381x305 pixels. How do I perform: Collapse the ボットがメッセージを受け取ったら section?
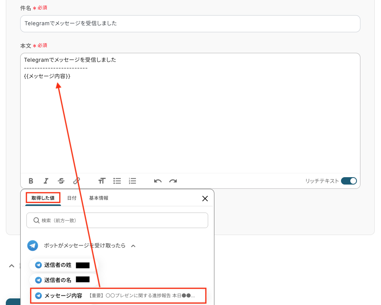click(x=133, y=246)
